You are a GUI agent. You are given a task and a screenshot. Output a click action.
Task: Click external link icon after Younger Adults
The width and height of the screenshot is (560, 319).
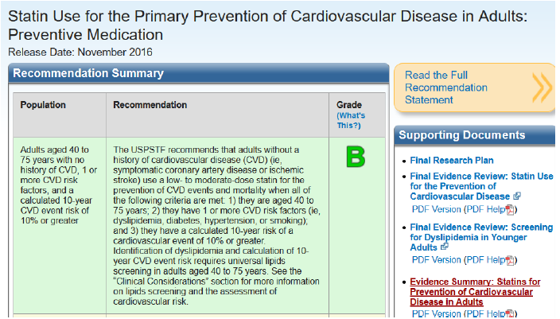click(x=444, y=247)
